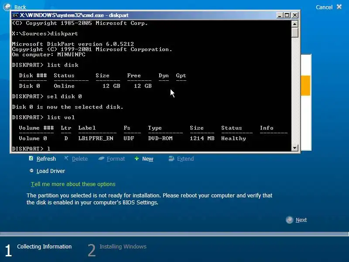Click the Format link
The image size is (349, 262).
[116, 159]
